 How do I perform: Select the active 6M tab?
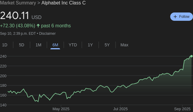pyautogui.click(x=55, y=45)
